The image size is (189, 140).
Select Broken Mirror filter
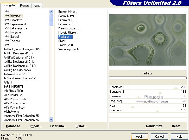(x=68, y=12)
